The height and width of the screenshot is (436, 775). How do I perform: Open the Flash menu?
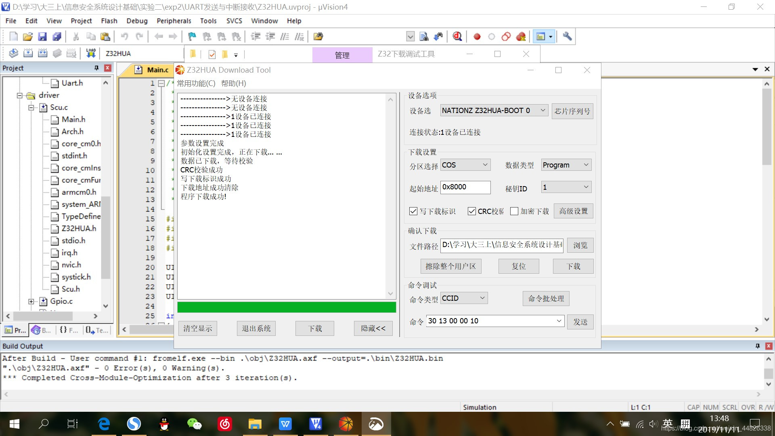[x=109, y=21]
